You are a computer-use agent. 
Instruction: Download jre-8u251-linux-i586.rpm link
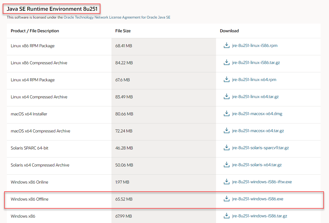(x=255, y=45)
